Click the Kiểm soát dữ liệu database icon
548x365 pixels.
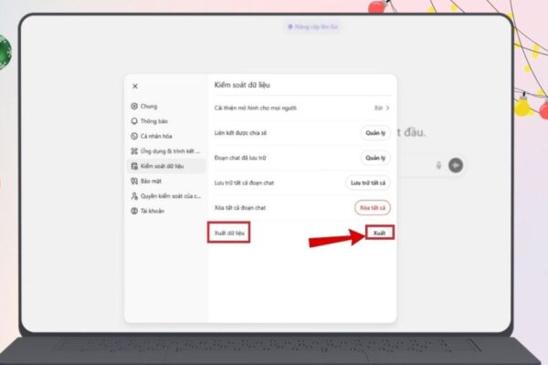click(134, 166)
